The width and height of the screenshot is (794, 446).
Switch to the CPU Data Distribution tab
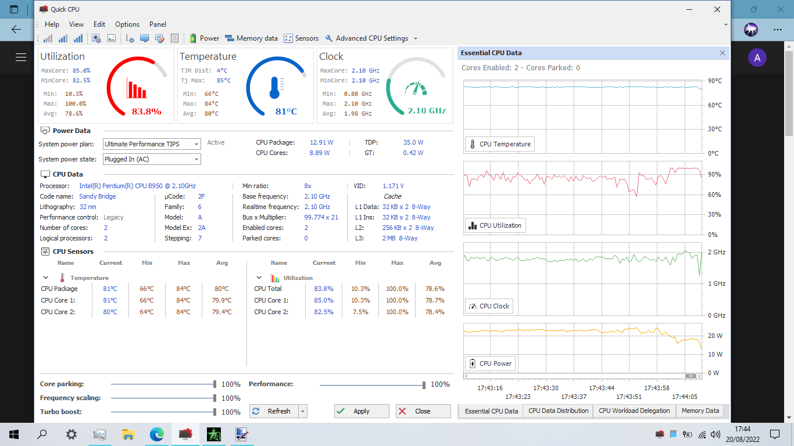tap(559, 411)
